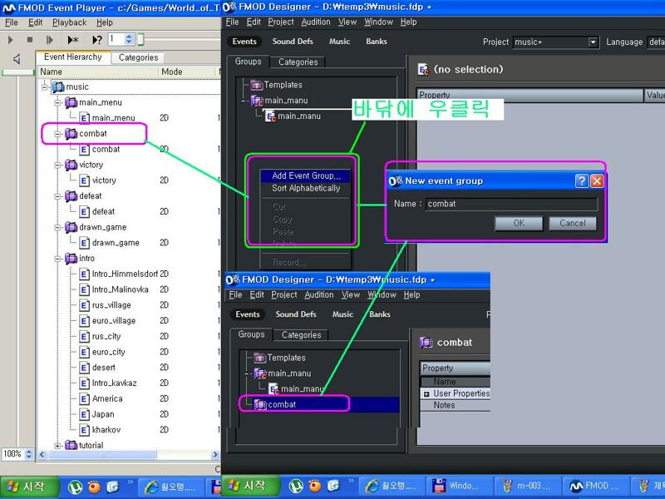Select the Japan event row

103,414
